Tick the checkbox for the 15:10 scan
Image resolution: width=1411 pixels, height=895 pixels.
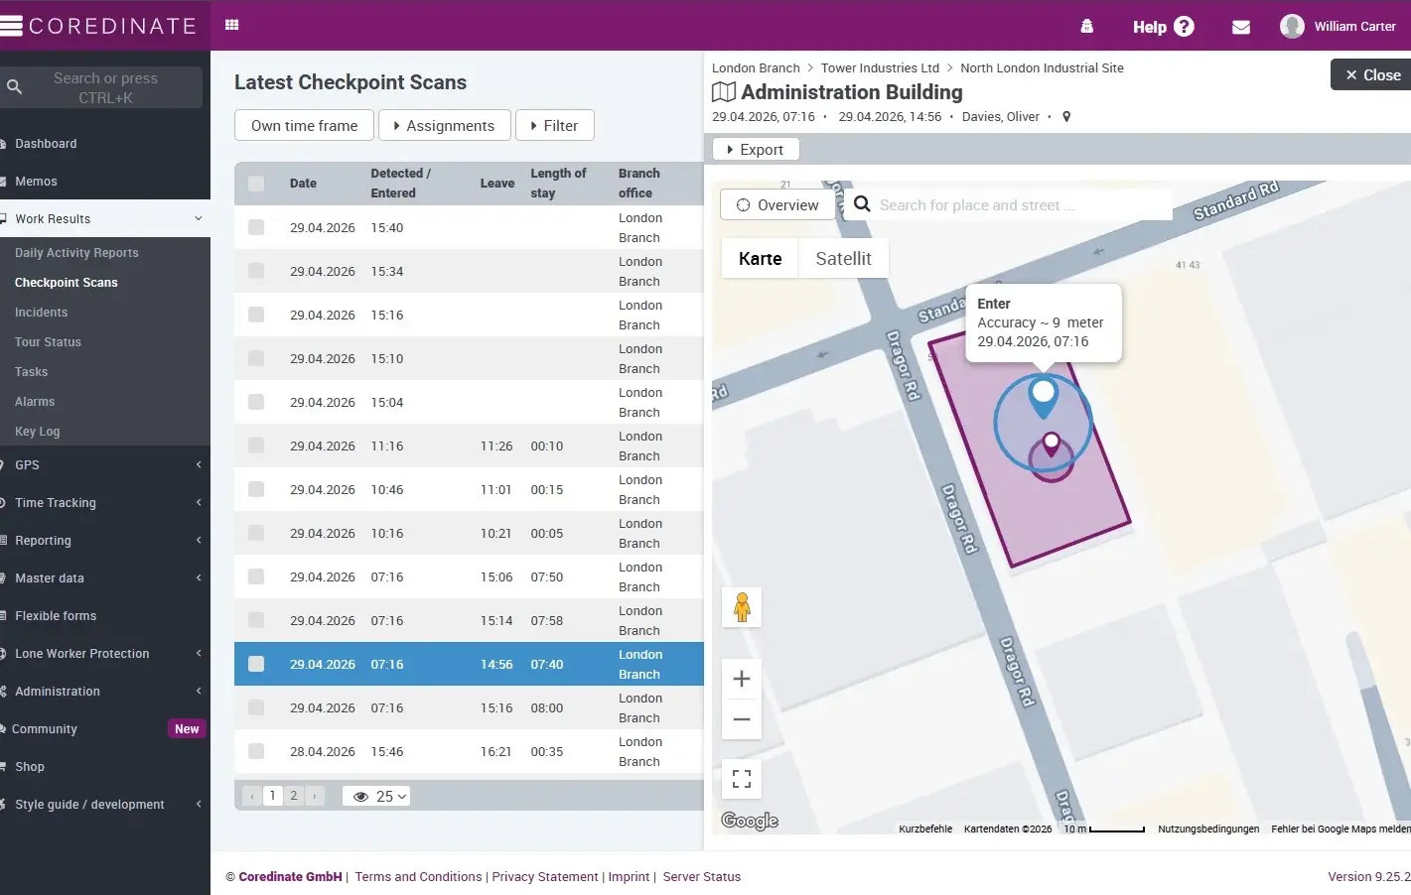tap(256, 358)
